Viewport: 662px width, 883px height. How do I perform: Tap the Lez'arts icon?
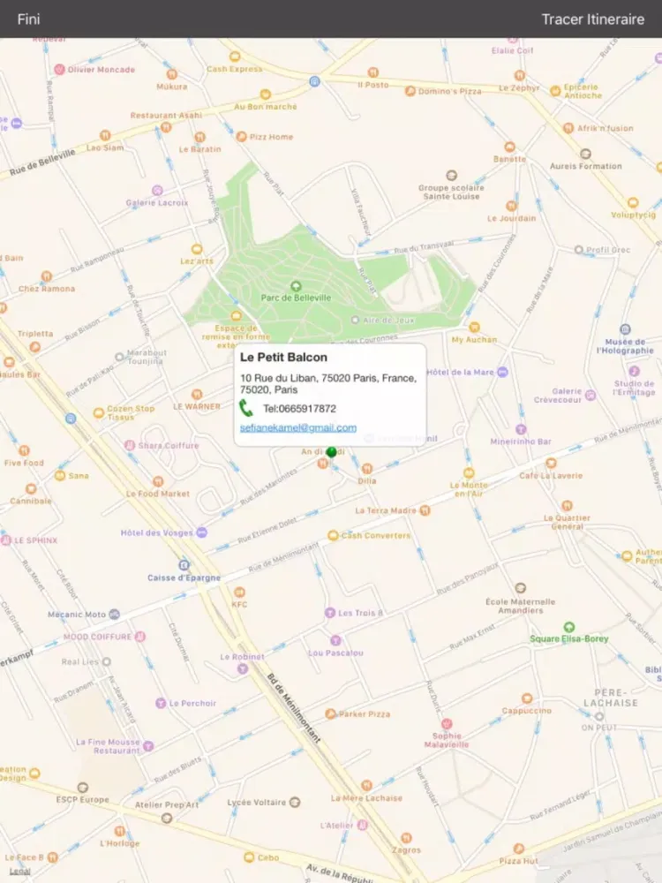tap(197, 249)
